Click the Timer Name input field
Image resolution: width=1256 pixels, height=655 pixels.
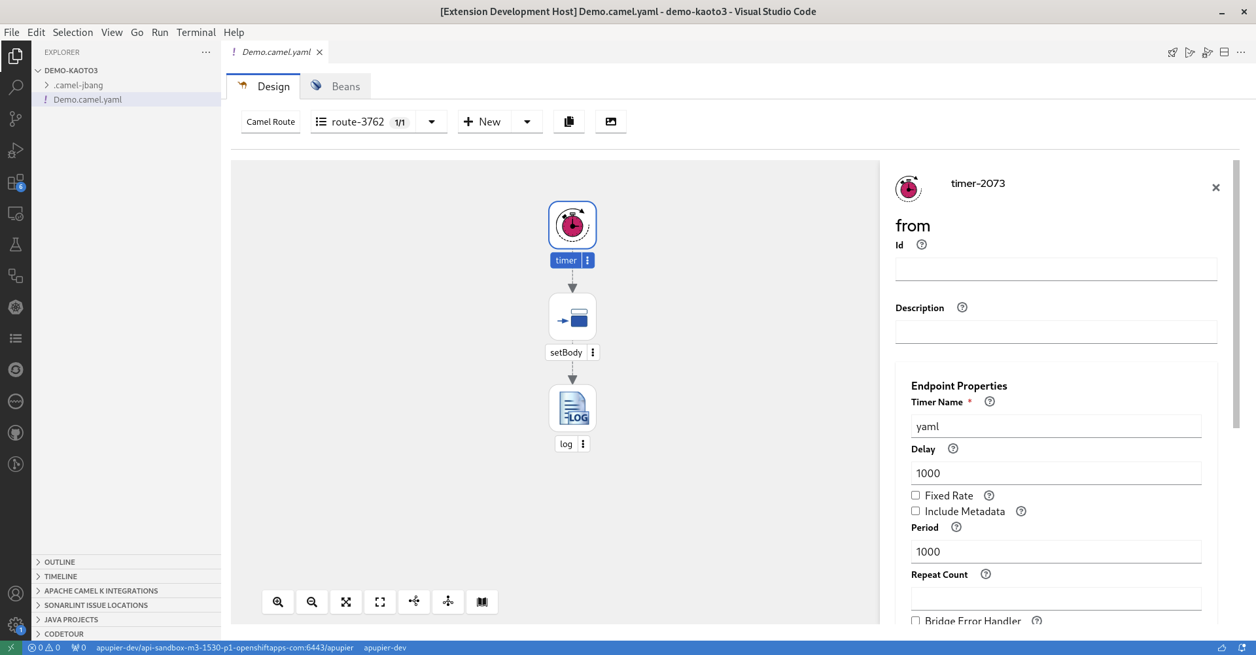point(1056,426)
